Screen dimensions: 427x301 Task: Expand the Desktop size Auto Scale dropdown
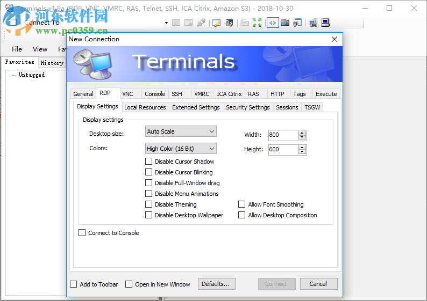181,131
